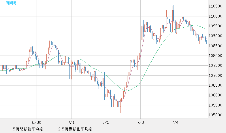Image resolution: width=226 pixels, height=133 pixels.
Task: Click the 109500 price axis label
Action: tap(215, 26)
